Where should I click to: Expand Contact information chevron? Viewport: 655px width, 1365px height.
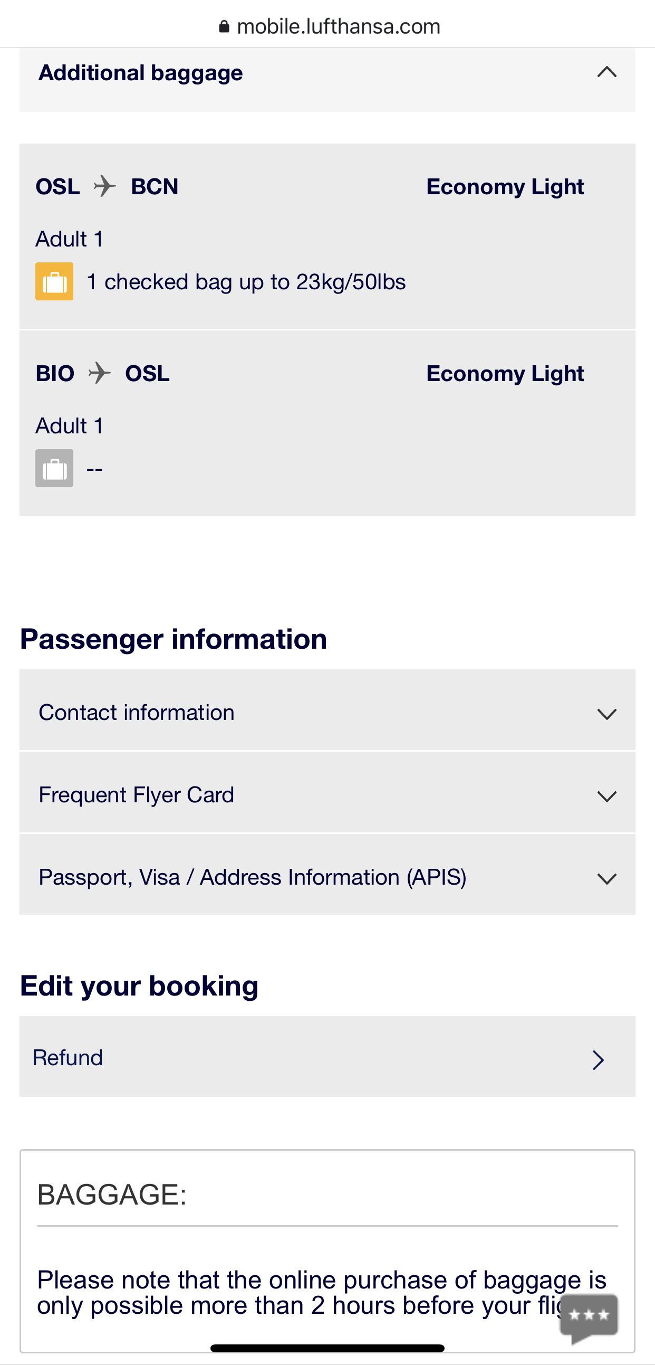point(607,714)
